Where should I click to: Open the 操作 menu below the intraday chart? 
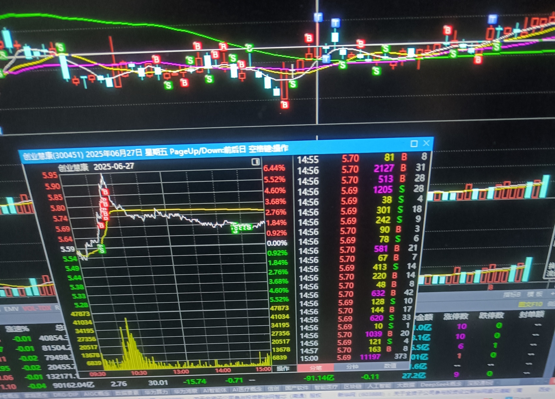coord(282,368)
